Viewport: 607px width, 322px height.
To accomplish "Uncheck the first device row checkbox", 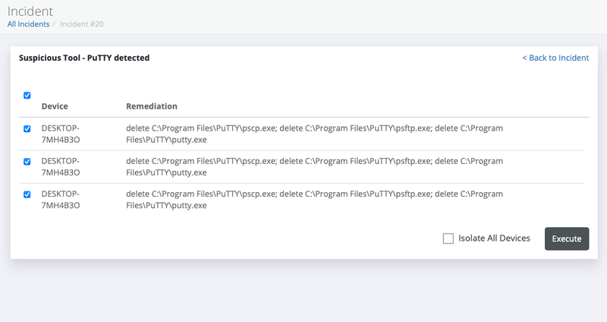I will [x=27, y=128].
